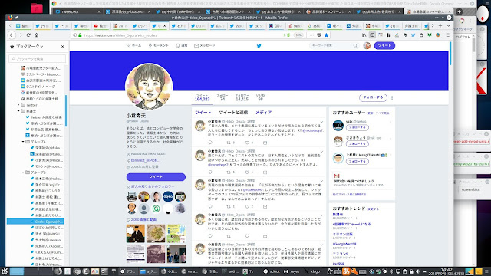
Task: Open モーメント in Twitter navigation
Action: (159, 46)
